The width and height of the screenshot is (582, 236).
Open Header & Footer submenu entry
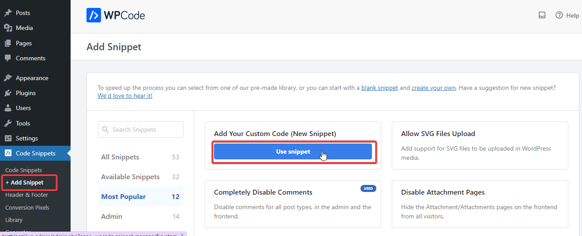click(x=26, y=195)
